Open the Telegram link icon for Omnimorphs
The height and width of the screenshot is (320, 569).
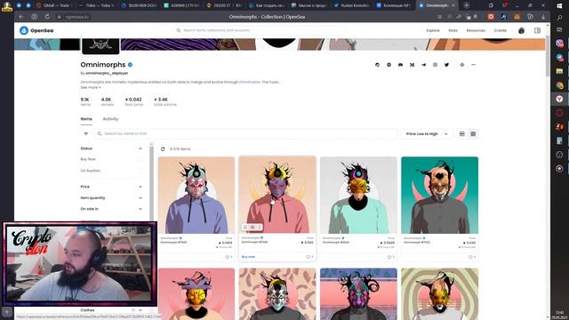(x=423, y=65)
